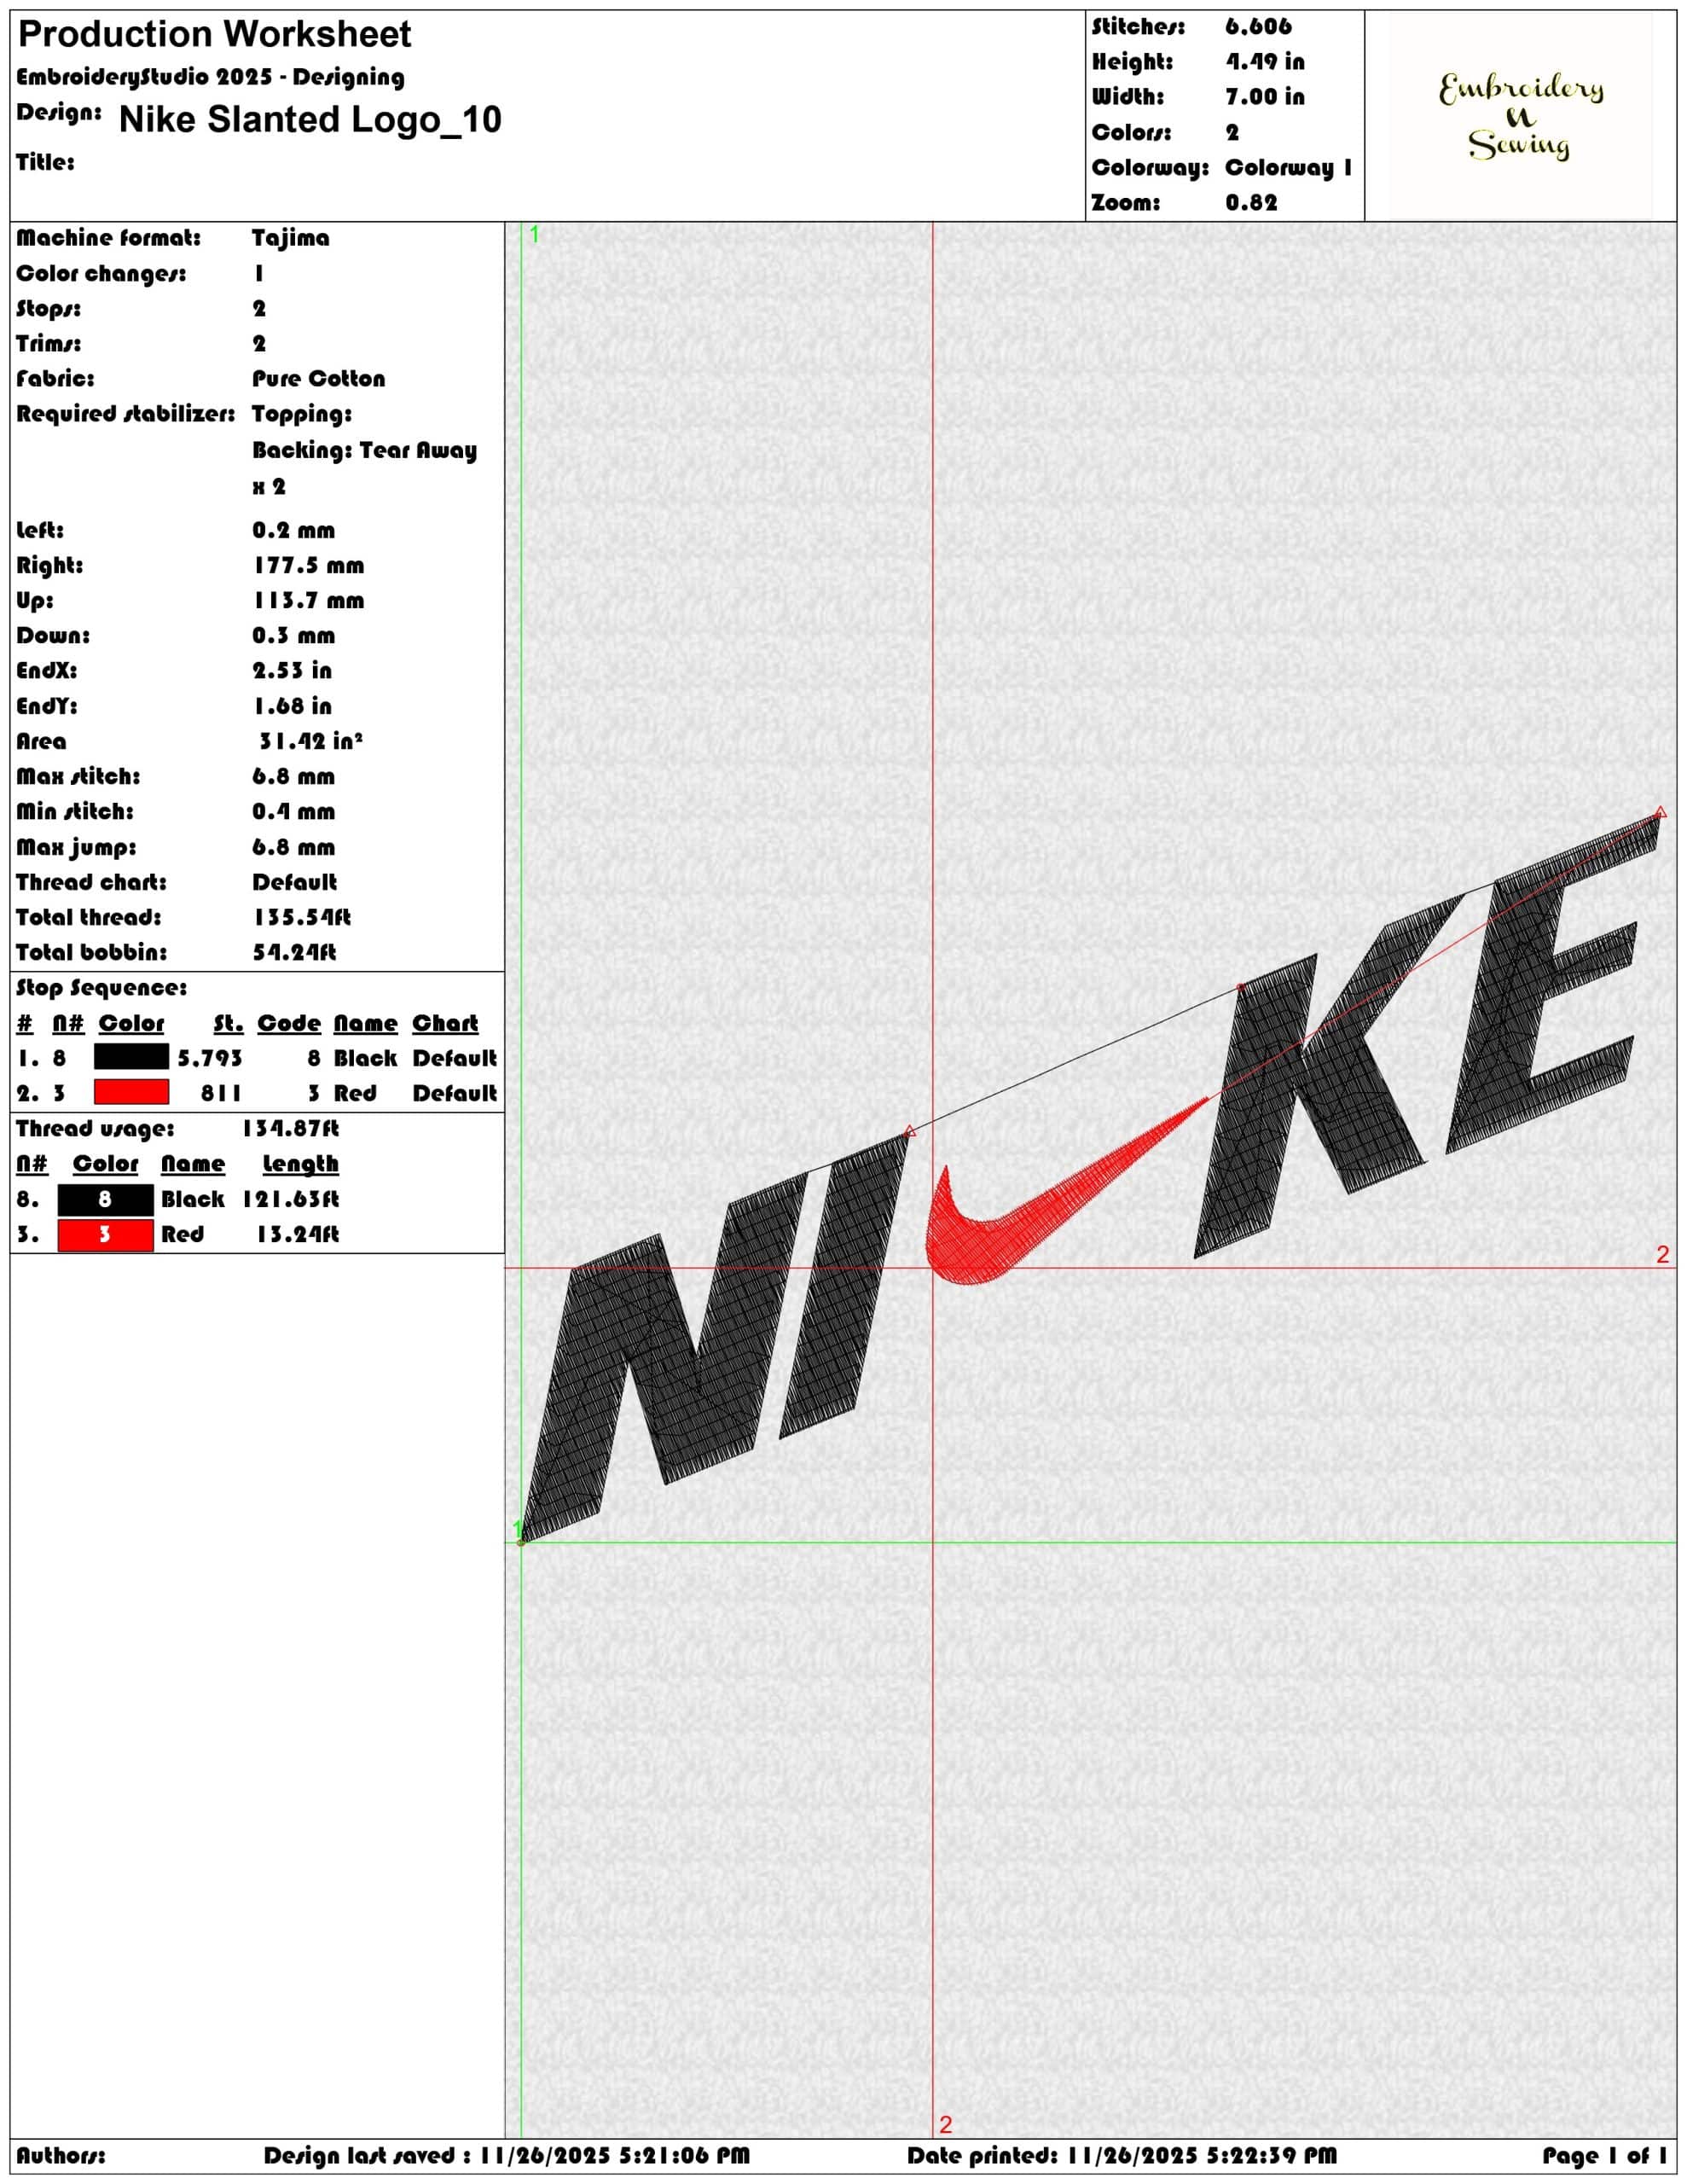1687x2184 pixels.
Task: Click the black swatch numbered 8 in Thread usage
Action: (105, 1199)
